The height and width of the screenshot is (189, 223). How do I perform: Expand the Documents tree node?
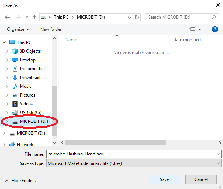pyautogui.click(x=7, y=69)
